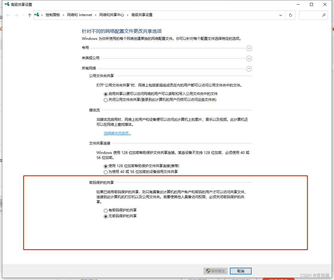
Task: Go forward with the forward arrow
Action: point(17,15)
